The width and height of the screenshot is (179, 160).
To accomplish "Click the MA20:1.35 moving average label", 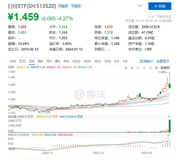I will pyautogui.click(x=53, y=67).
